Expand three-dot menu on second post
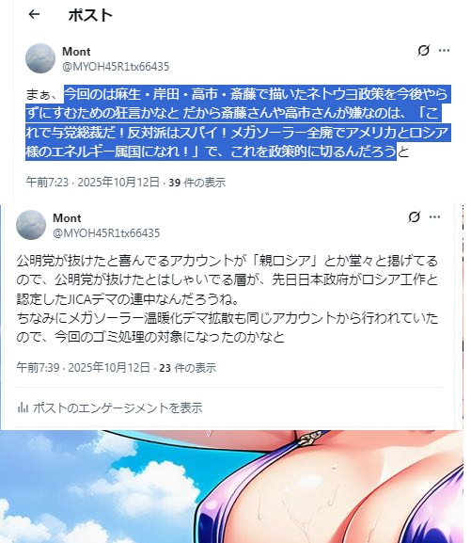This screenshot has width=471, height=543. point(434,217)
